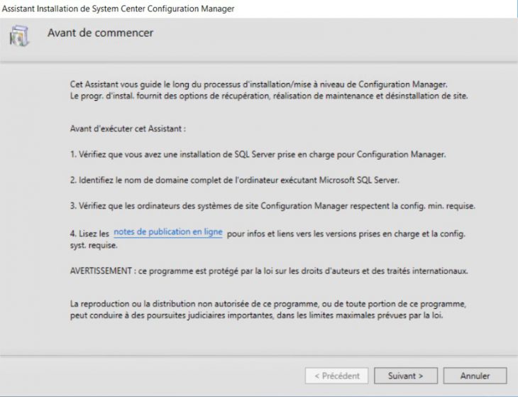The image size is (518, 397).
Task: Click the 'La reproduction ou la distribution' line
Action: point(269,303)
